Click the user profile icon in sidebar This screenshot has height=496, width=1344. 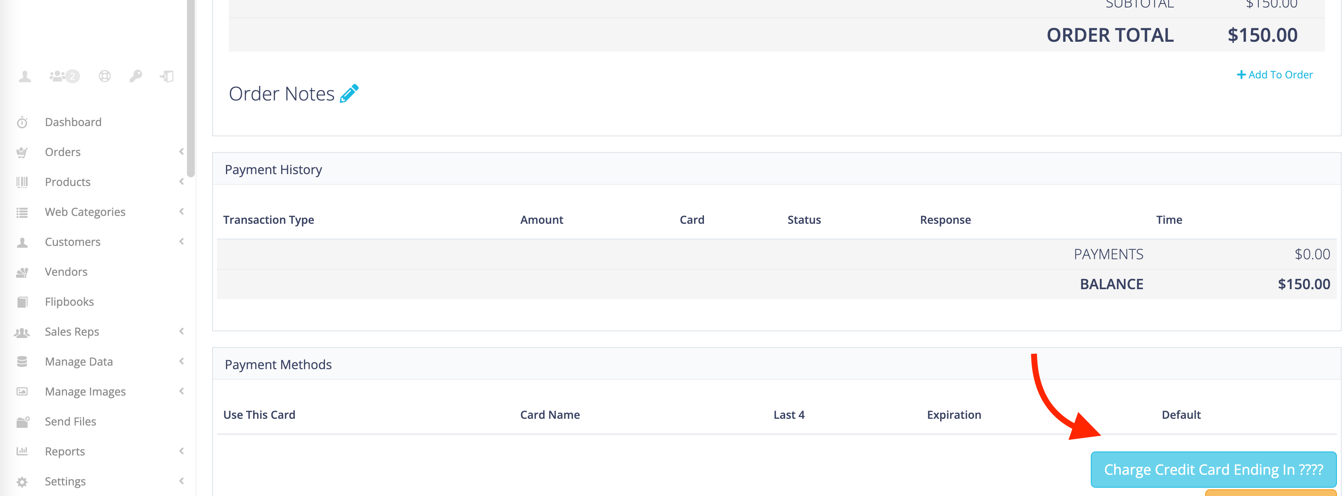24,76
